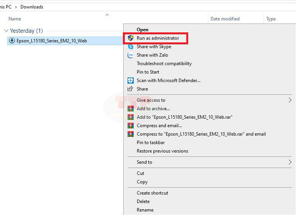Open Downloads in the breadcrumb path
This screenshot has width=296, height=215.
coord(32,7)
